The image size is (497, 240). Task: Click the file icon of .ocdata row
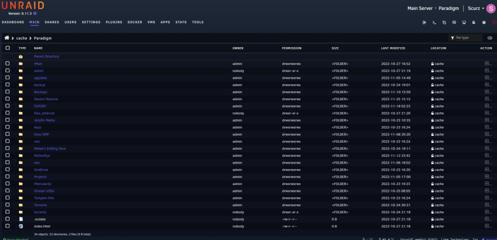20,219
